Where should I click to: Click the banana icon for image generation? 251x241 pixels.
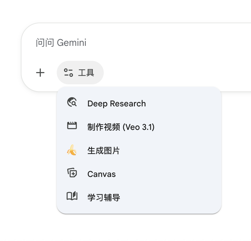click(x=72, y=151)
